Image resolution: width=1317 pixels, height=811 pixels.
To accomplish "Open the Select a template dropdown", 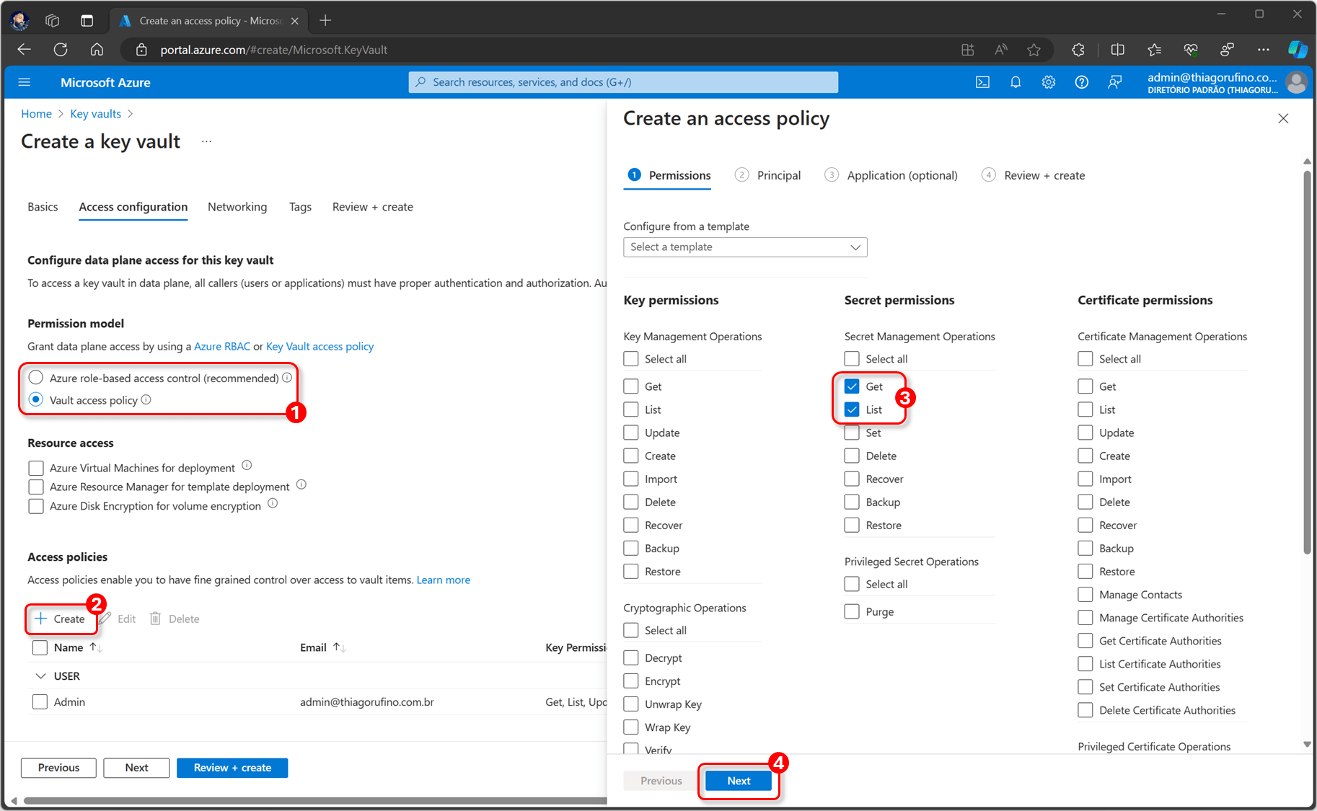I will tap(745, 247).
